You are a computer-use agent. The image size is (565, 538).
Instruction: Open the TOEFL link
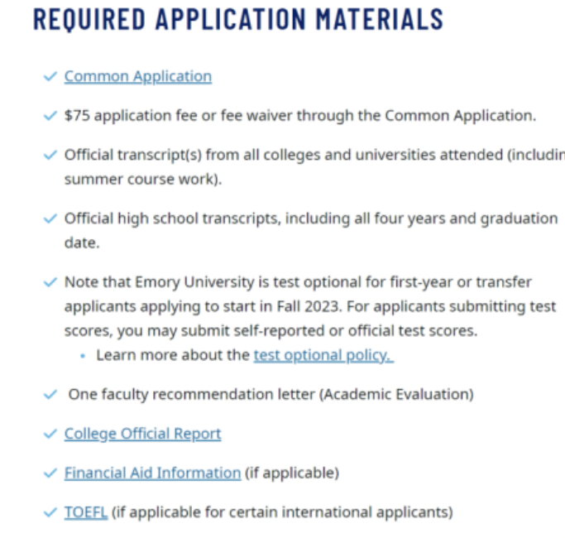[x=86, y=512]
